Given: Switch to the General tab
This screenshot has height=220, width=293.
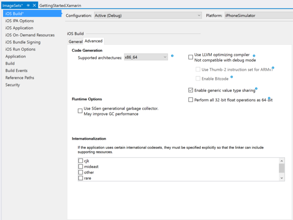Looking at the screenshot, I should [x=75, y=41].
